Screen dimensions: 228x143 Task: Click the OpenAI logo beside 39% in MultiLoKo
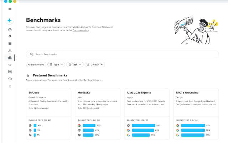tap(79, 135)
